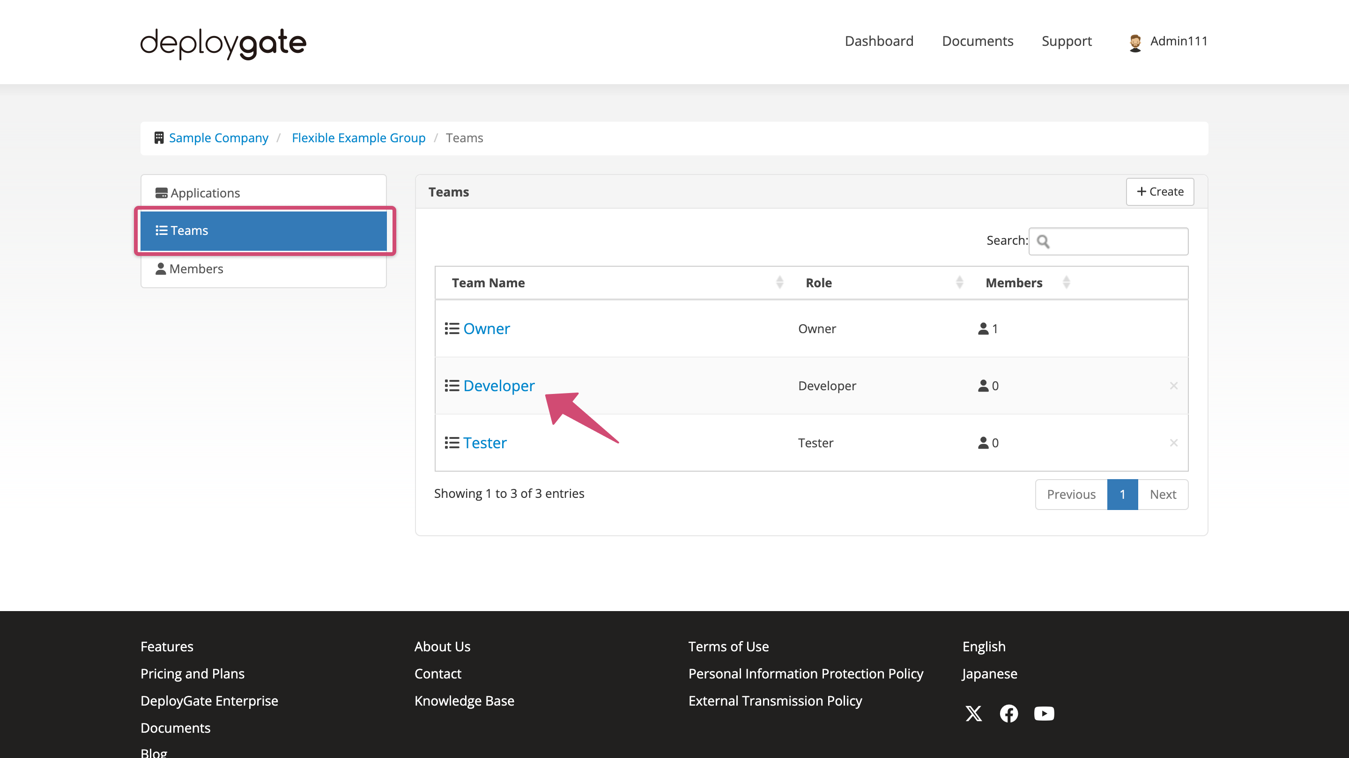Click the Owner team row icon
Screen dimensions: 1349x758
coord(451,328)
